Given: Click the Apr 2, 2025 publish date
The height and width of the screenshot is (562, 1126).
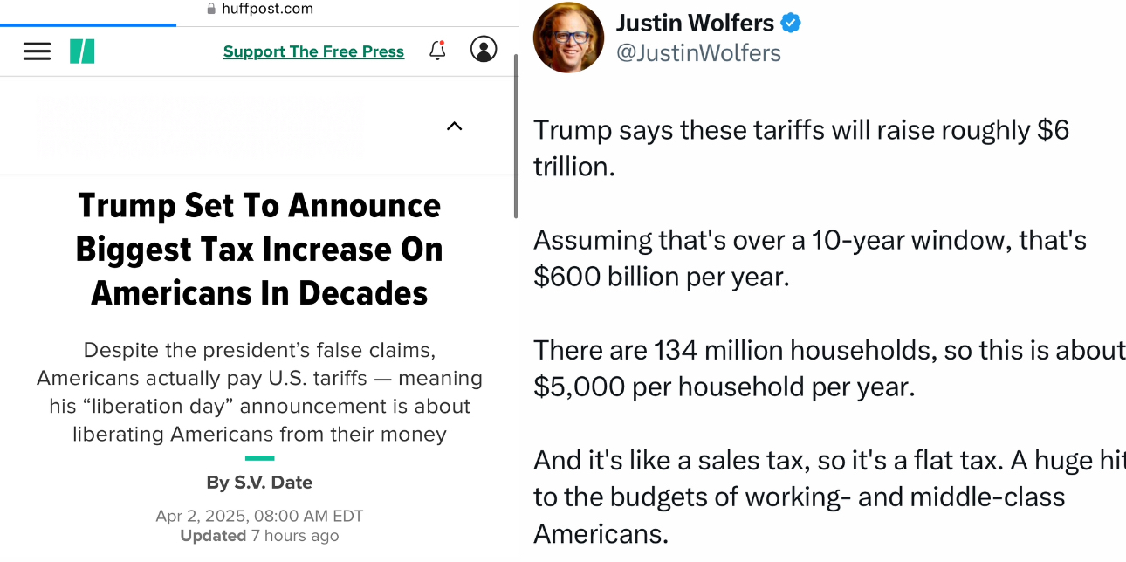Looking at the screenshot, I should pyautogui.click(x=259, y=516).
